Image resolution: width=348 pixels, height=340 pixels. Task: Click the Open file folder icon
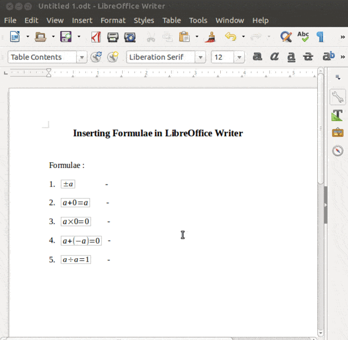(x=40, y=37)
